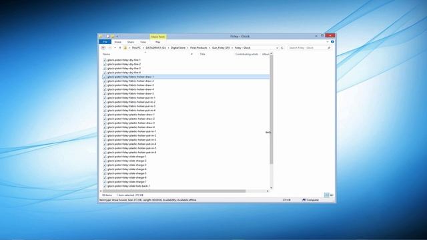Sort by the Title column header
Image resolution: width=427 pixels, height=240 pixels.
(202, 55)
